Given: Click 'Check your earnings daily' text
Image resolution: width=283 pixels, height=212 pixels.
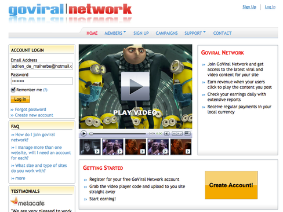Looking at the screenshot, I should point(237,97).
